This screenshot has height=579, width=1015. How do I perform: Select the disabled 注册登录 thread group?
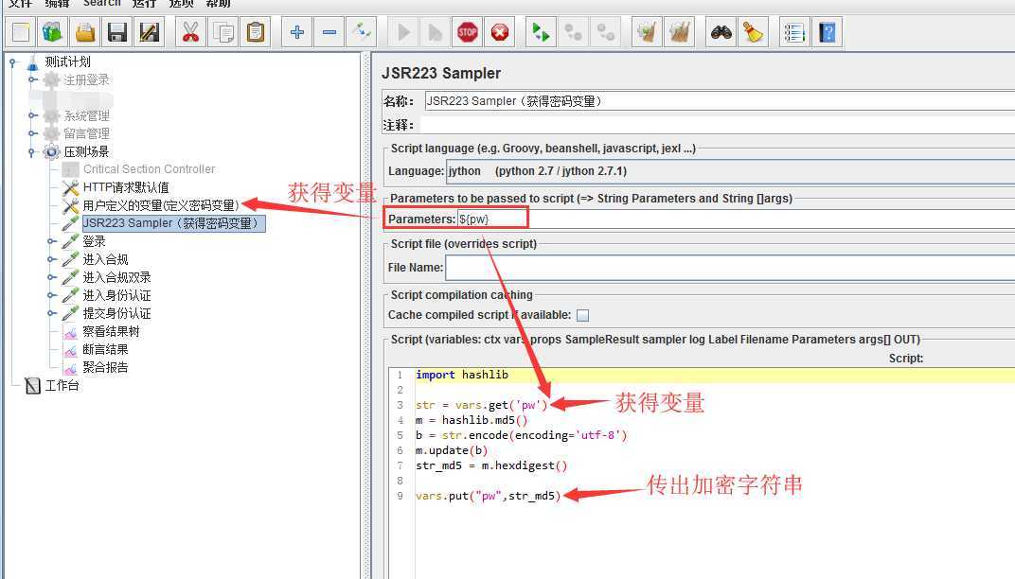[x=86, y=79]
